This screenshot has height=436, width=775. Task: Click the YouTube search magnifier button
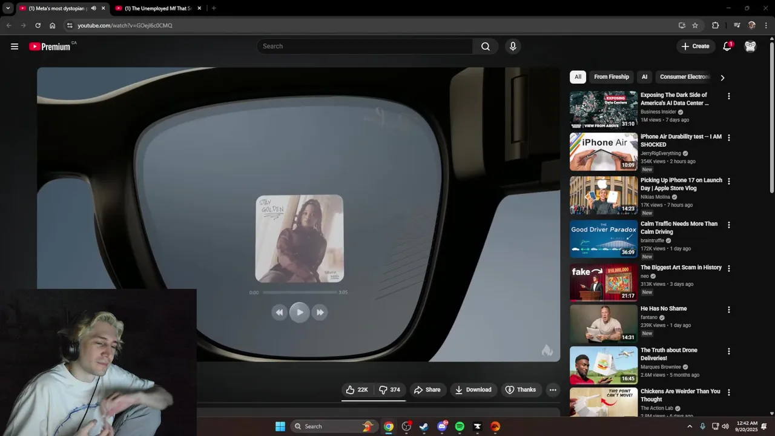486,46
